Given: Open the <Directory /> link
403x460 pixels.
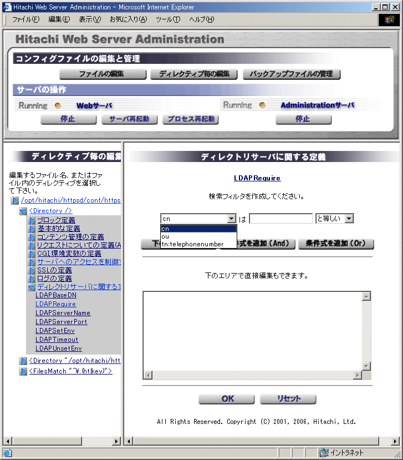Looking at the screenshot, I should [x=50, y=211].
